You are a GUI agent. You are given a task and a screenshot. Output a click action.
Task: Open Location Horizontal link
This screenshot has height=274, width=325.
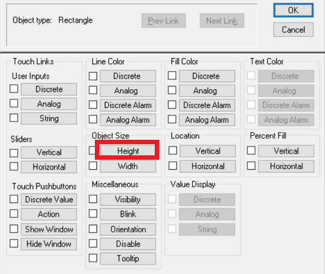pos(207,166)
